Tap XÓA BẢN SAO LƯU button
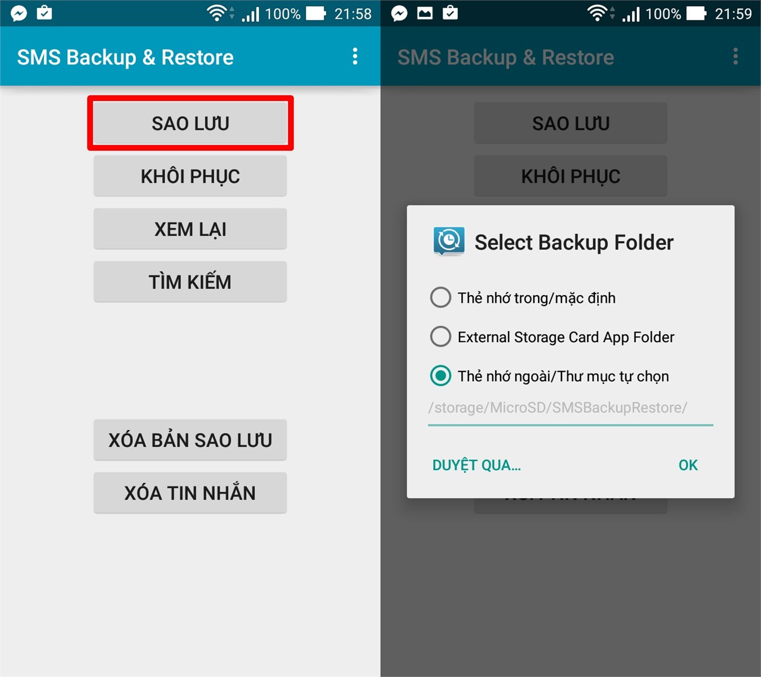 click(x=190, y=440)
